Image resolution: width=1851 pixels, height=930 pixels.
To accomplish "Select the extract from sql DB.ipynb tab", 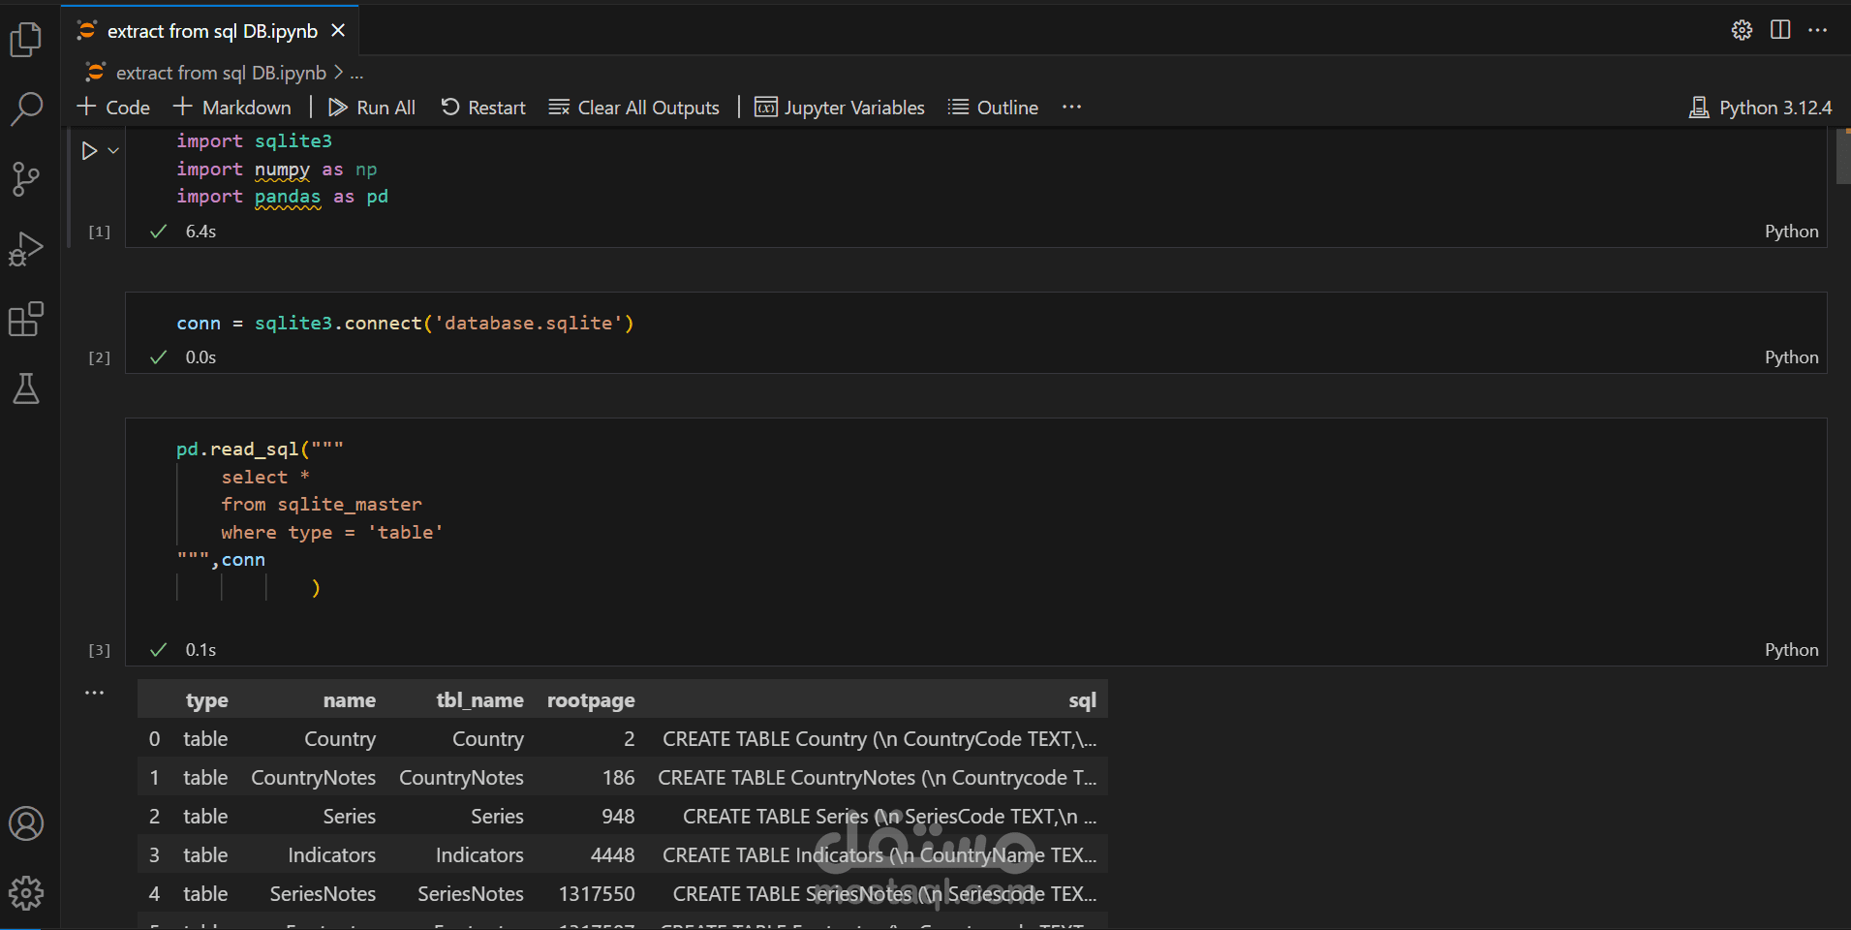I will click(x=212, y=31).
